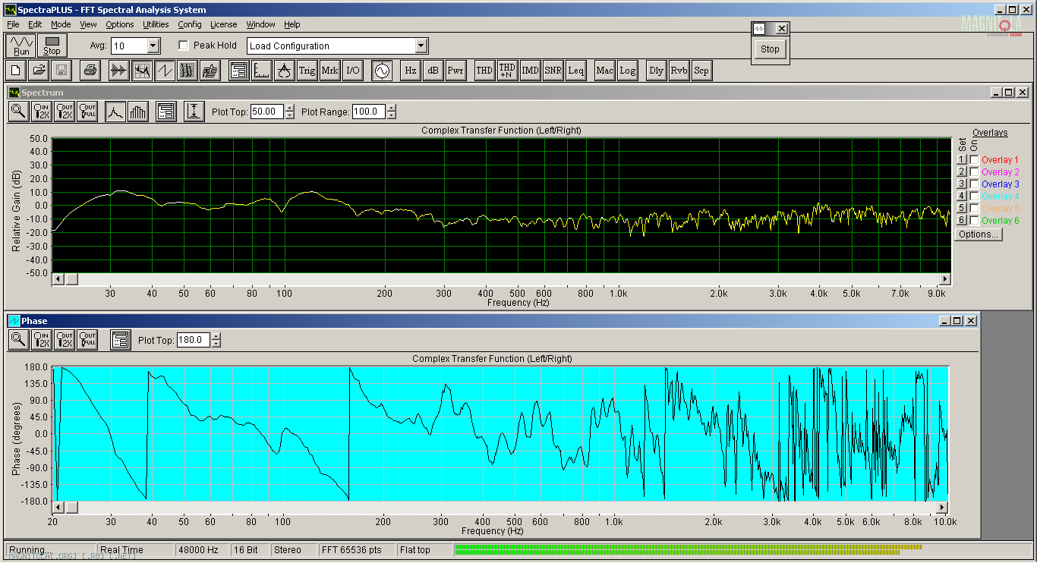1037x563 pixels.
Task: Decrease the Plot Range stepper
Action: [x=391, y=115]
